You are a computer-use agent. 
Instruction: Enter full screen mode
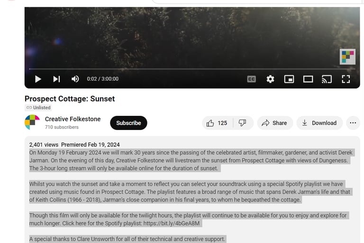(346, 79)
